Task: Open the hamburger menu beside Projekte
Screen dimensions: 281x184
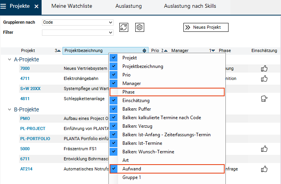Action: click(x=3, y=6)
